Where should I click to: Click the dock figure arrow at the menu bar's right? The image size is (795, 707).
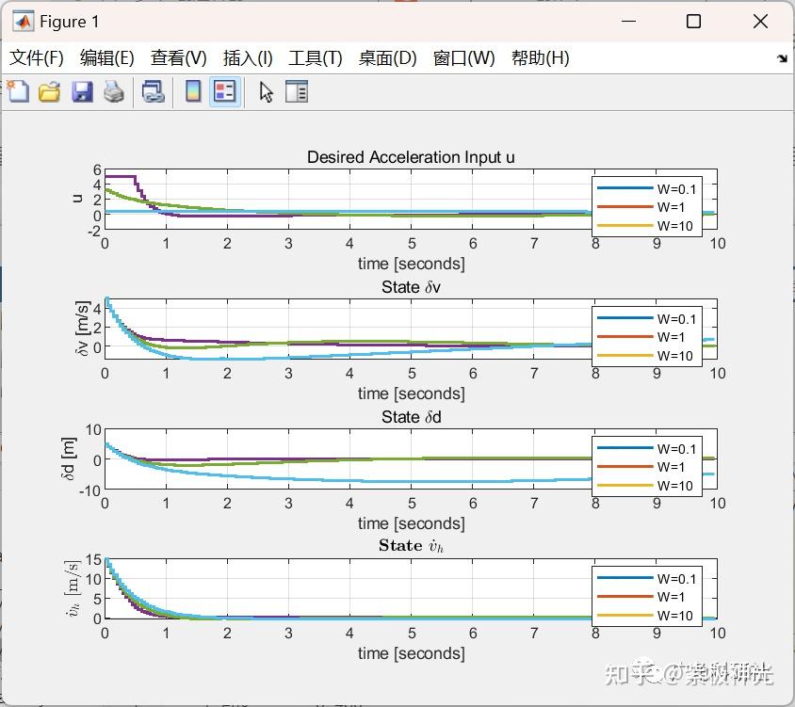click(781, 58)
